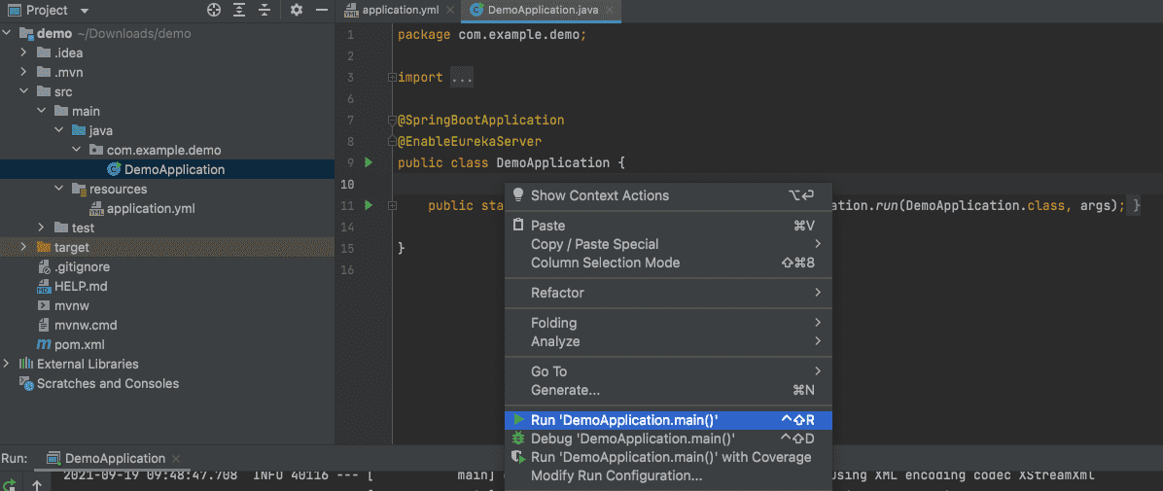Expand the target folder
The width and height of the screenshot is (1163, 491).
(24, 247)
